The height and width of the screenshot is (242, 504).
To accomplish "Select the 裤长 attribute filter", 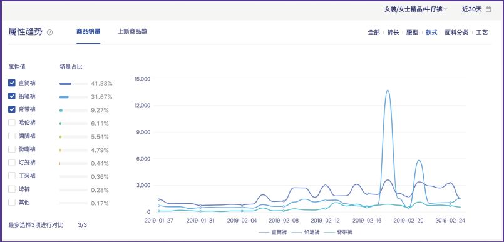I will (393, 33).
